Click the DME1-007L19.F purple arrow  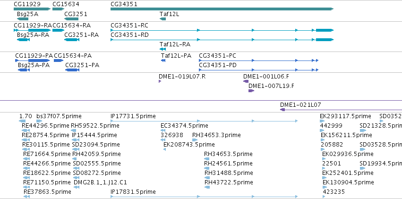point(251,91)
